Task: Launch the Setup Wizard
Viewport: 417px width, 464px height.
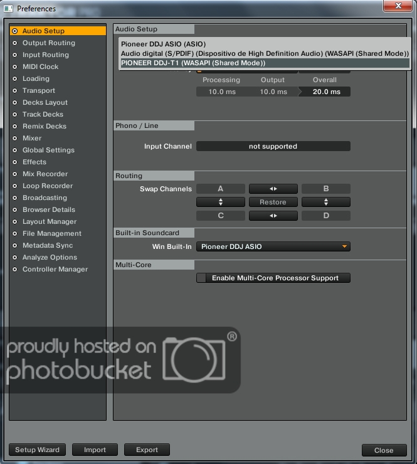Action: tap(37, 450)
